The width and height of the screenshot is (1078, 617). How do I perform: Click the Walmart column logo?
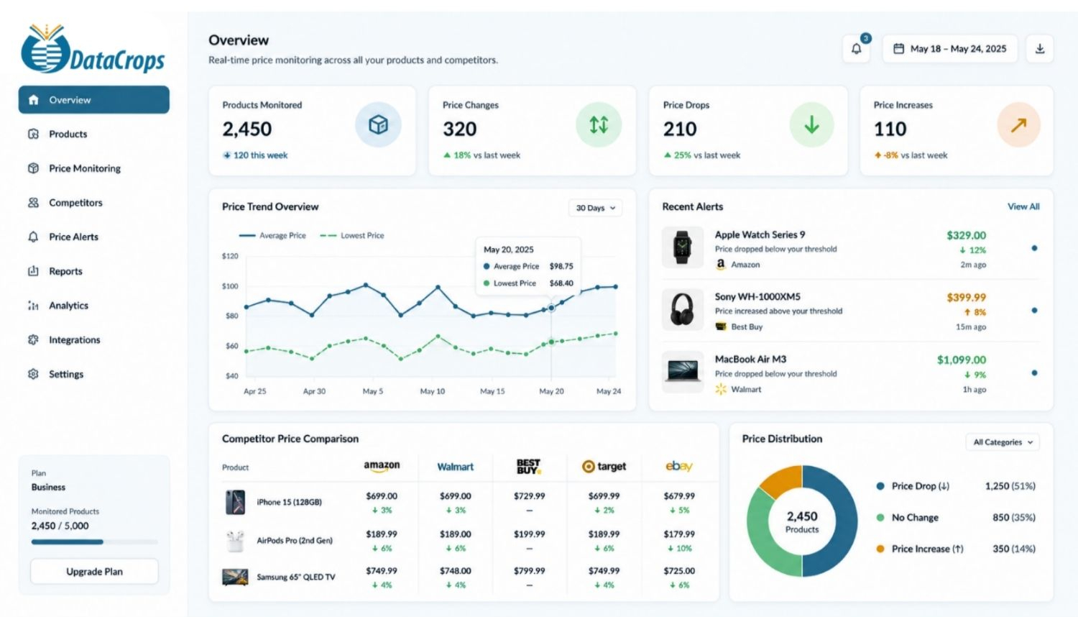point(456,467)
